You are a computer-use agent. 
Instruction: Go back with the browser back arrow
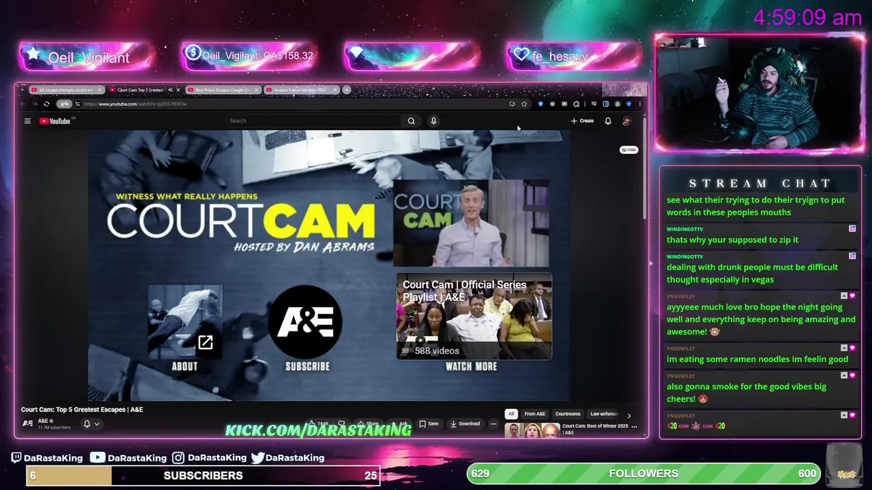pyautogui.click(x=23, y=104)
